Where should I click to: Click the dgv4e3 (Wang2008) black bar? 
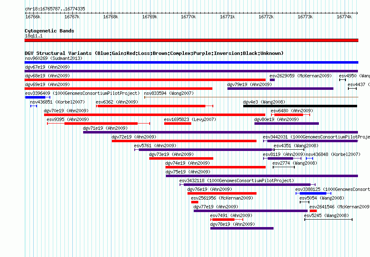point(300,106)
